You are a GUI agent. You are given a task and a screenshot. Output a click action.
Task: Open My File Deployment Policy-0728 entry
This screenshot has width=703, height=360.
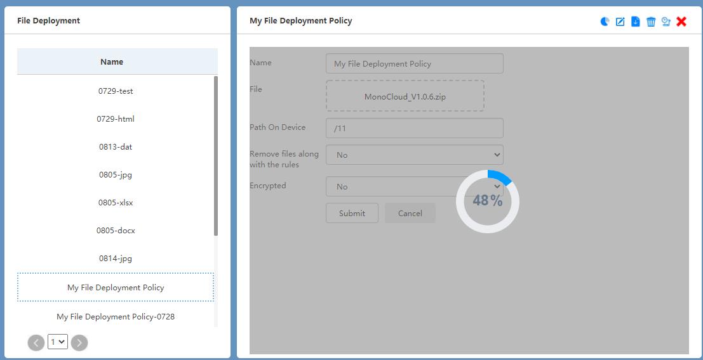click(x=116, y=316)
